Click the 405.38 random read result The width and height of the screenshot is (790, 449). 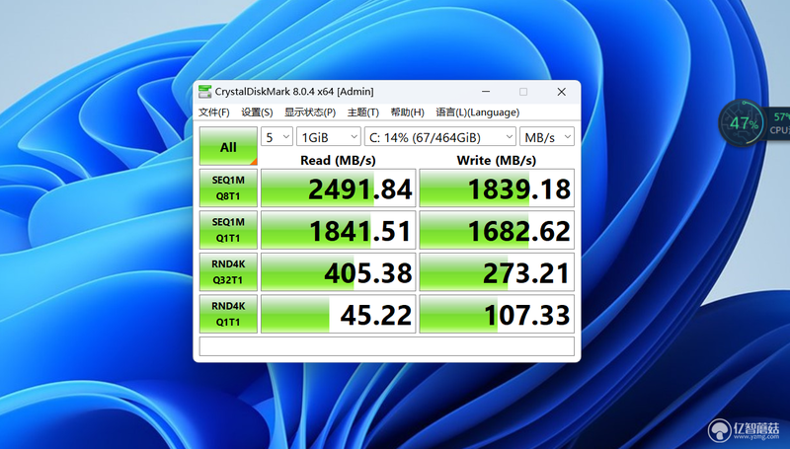[338, 271]
